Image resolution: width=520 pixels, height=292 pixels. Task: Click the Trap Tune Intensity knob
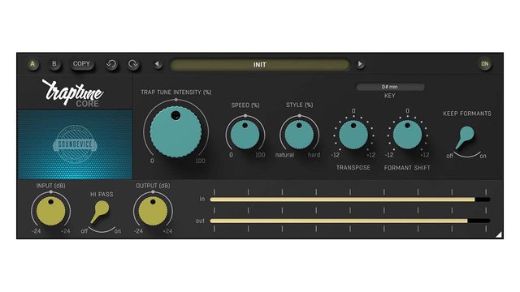[x=175, y=131]
